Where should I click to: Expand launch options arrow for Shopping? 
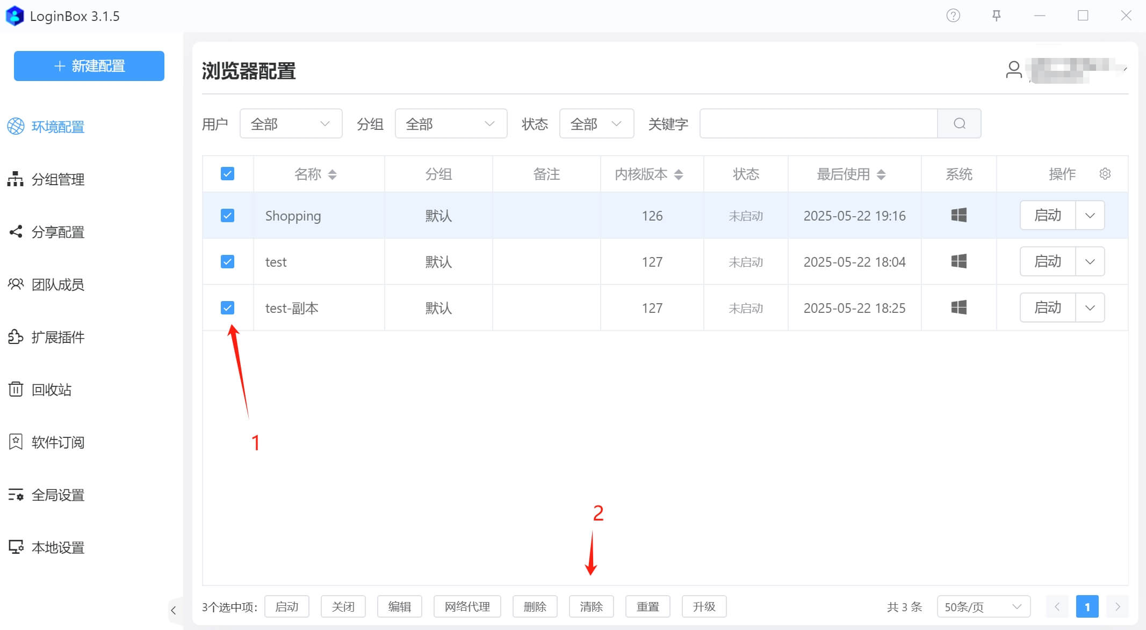tap(1090, 216)
